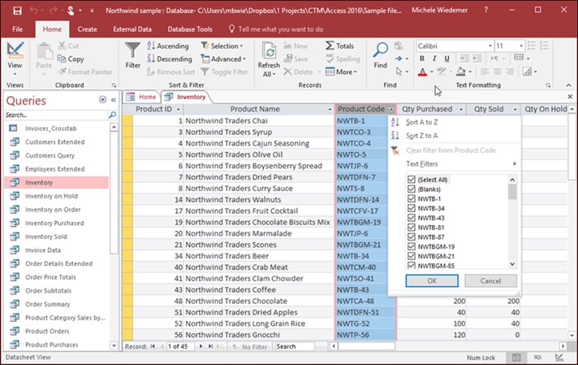Sort records Descending from the ribbon

[x=170, y=59]
